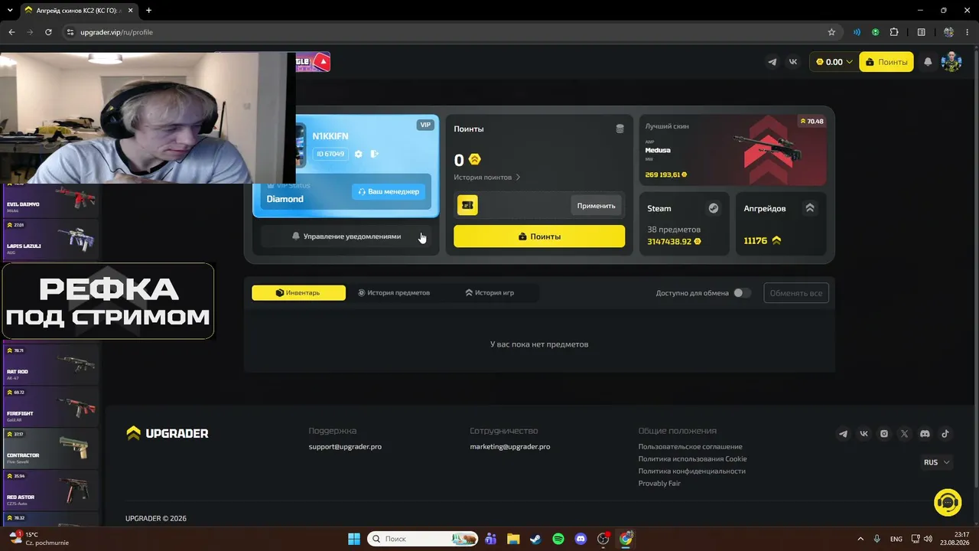The height and width of the screenshot is (551, 979).
Task: Click the Windows taskbar search box
Action: point(423,539)
